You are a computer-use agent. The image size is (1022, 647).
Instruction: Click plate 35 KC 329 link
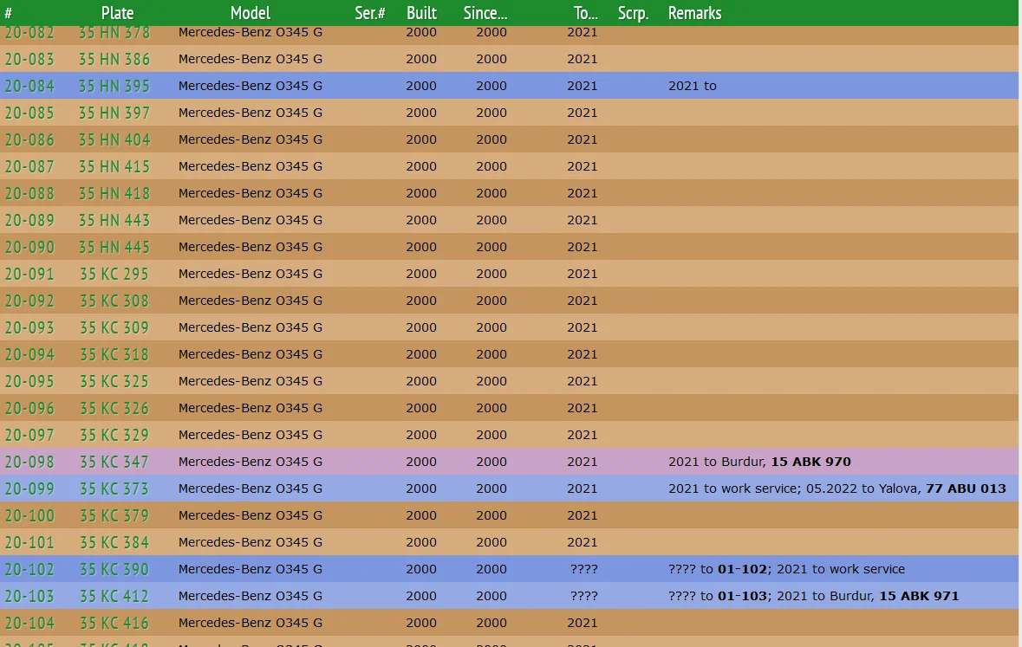[x=114, y=435]
